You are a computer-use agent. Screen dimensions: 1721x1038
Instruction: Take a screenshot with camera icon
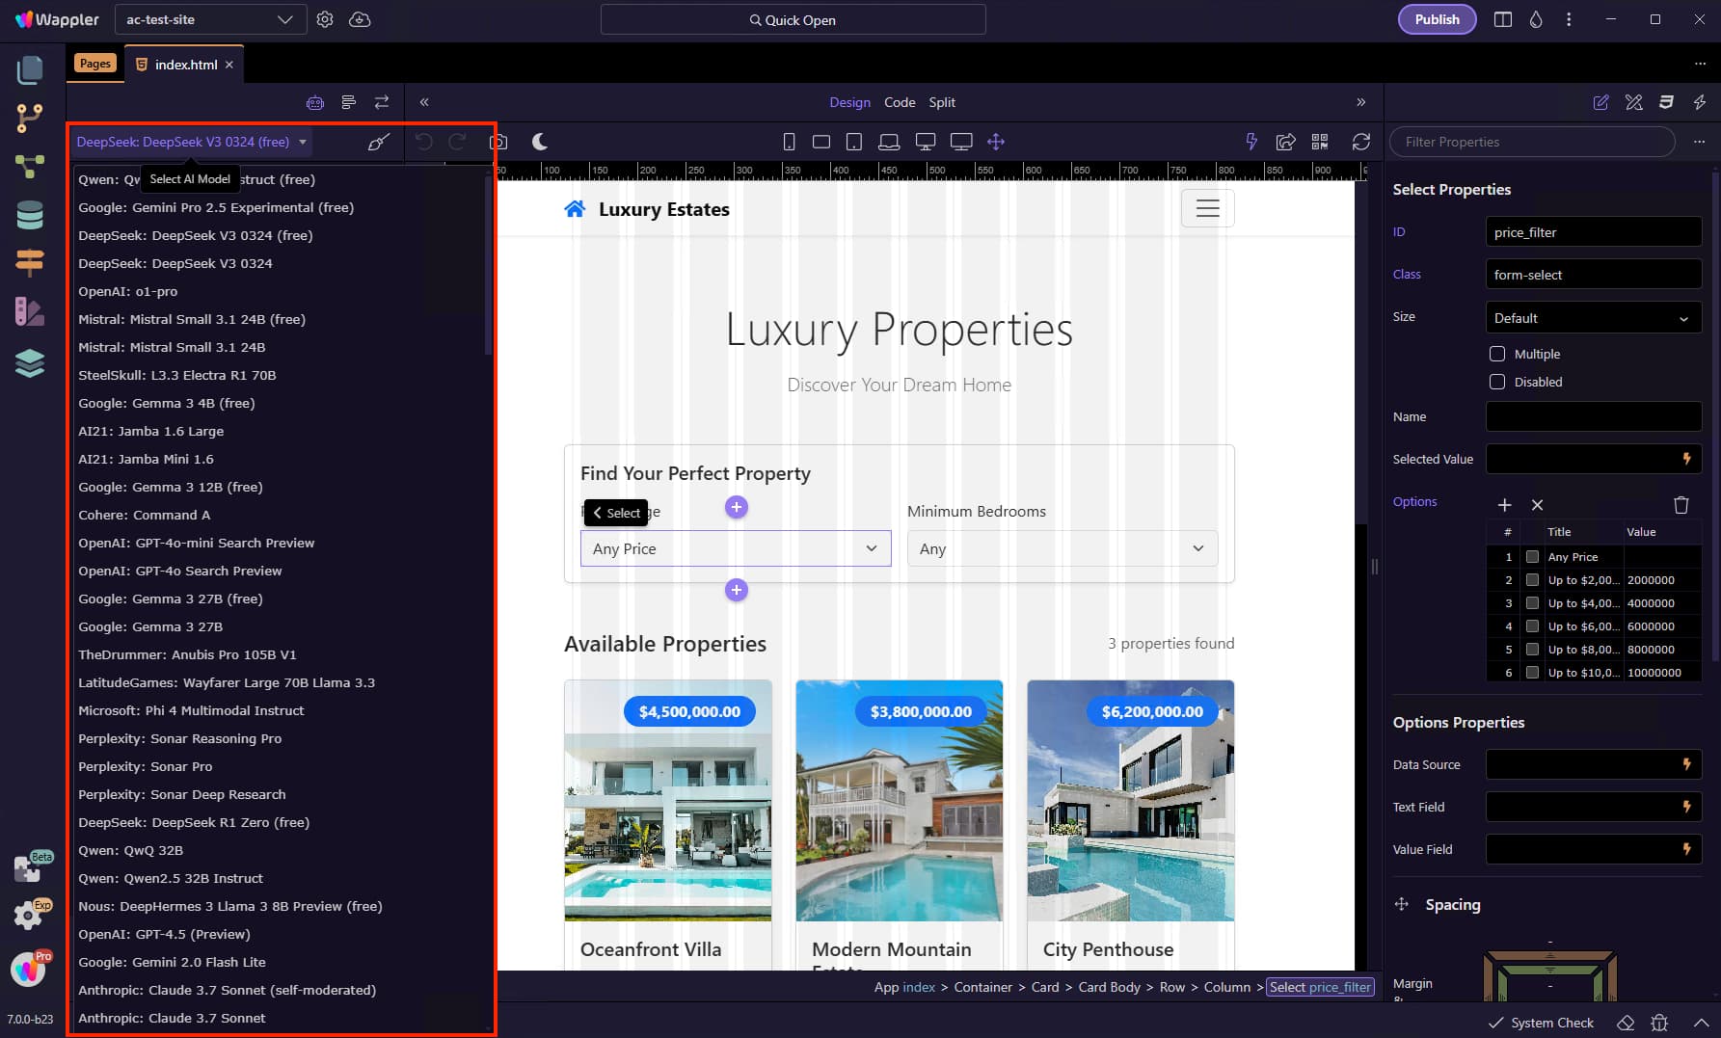(x=498, y=142)
